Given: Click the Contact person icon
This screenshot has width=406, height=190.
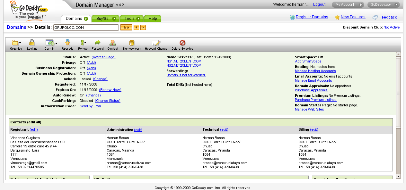Looking at the screenshot, I should (x=112, y=43).
